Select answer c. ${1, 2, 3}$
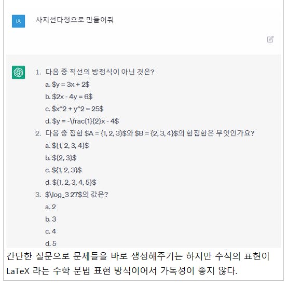Image resolution: width=287 pixels, height=287 pixels. [63, 170]
